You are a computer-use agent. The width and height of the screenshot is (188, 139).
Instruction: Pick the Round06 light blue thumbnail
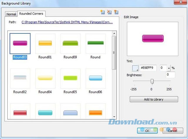click(95, 78)
